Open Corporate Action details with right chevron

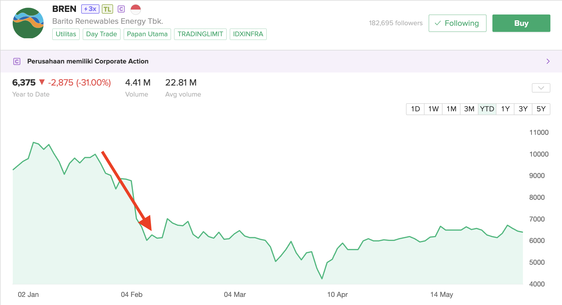[x=548, y=61]
